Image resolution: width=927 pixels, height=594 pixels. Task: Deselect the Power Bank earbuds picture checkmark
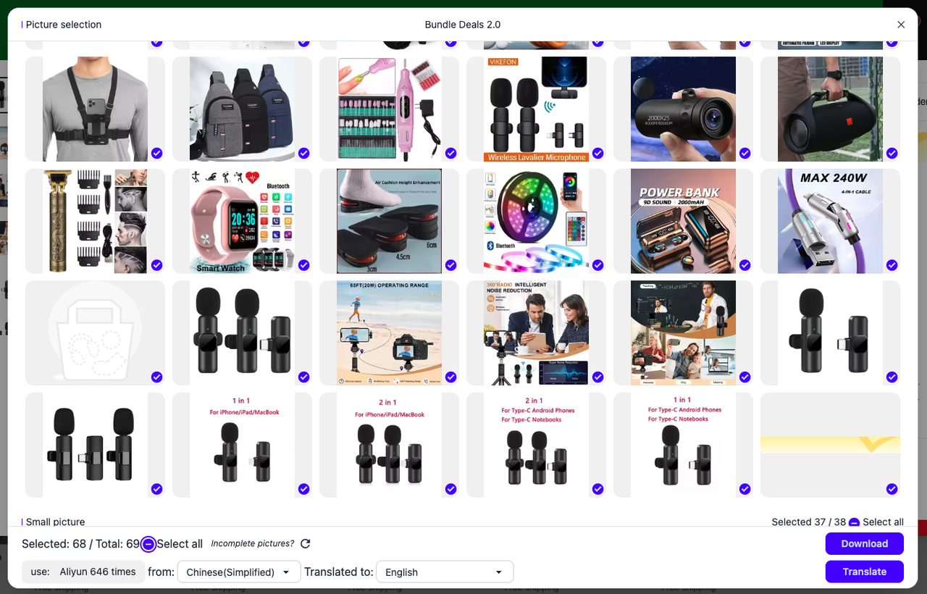[x=744, y=265]
